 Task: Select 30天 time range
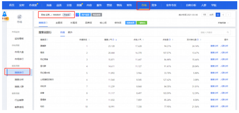pos(212,15)
